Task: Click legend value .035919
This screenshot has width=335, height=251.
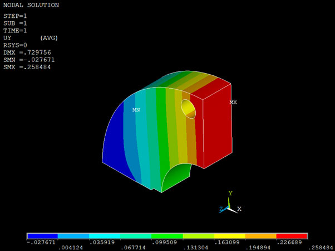Action: 102,243
